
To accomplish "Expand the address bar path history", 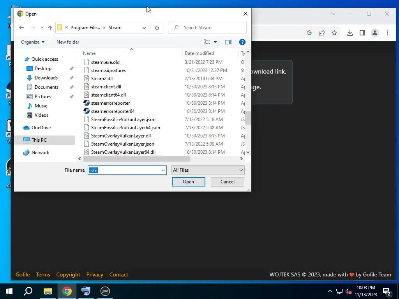I will 144,28.
